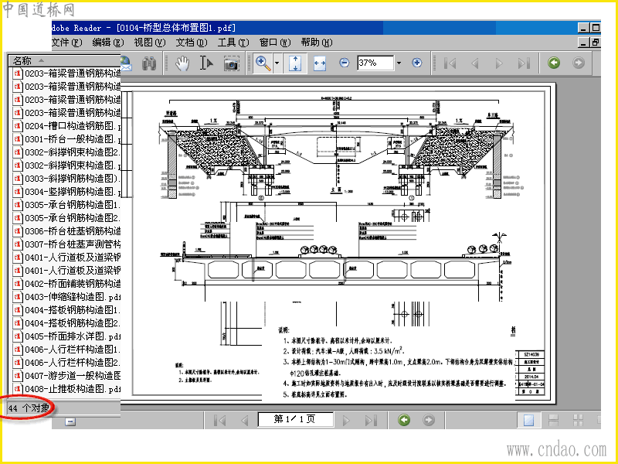Click the page number field 第1/1页
The image size is (618, 464).
tap(295, 419)
